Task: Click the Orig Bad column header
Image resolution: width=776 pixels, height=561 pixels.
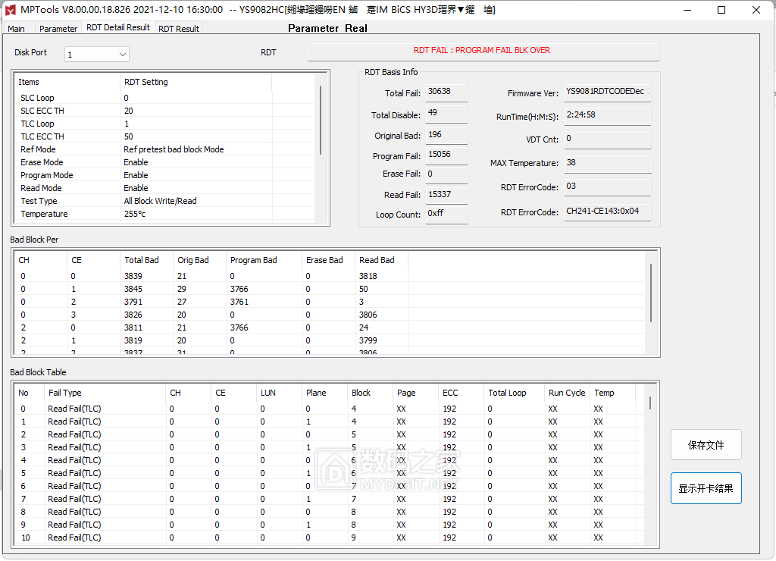Action: click(x=199, y=261)
